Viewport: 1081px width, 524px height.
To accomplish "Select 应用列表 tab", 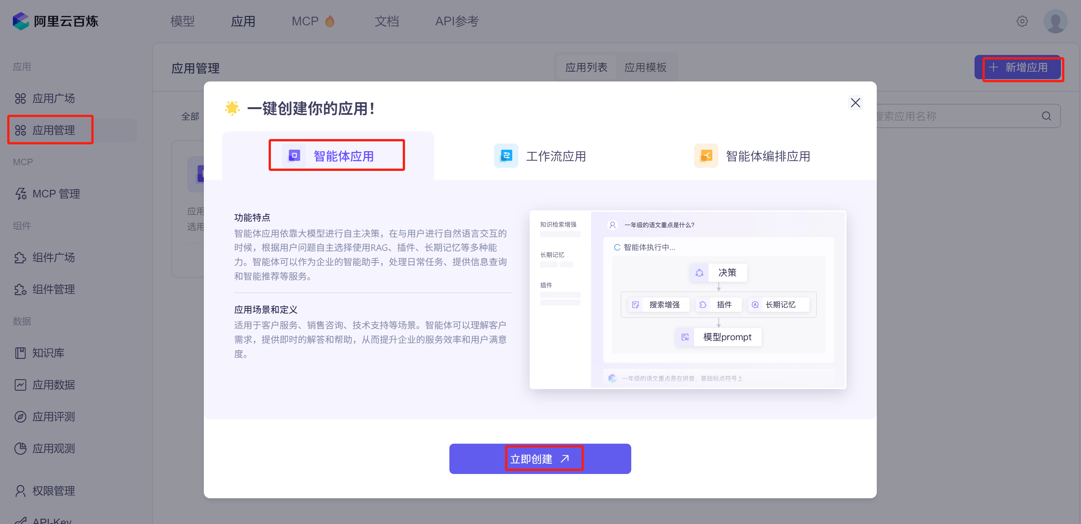I will click(x=586, y=67).
